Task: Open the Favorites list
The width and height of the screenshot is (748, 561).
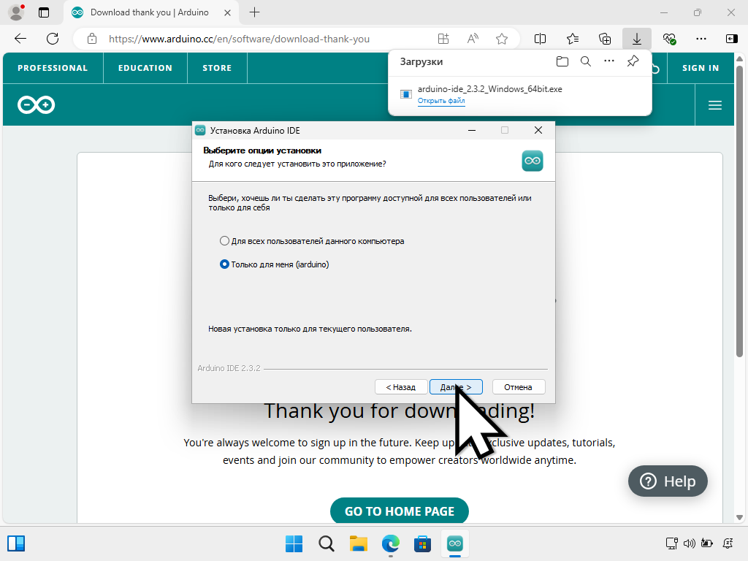Action: coord(573,39)
